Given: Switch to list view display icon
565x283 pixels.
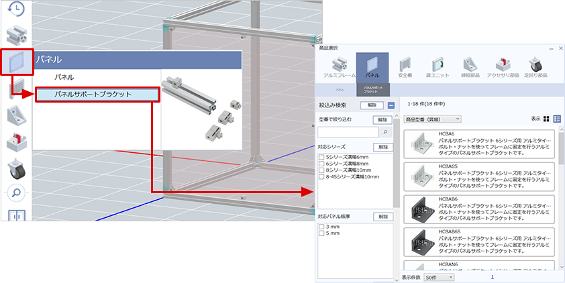Looking at the screenshot, I should tap(557, 119).
